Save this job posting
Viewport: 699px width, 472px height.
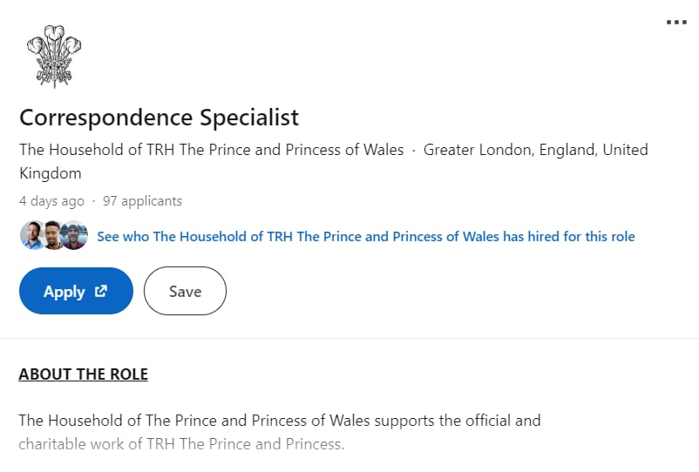coord(185,291)
